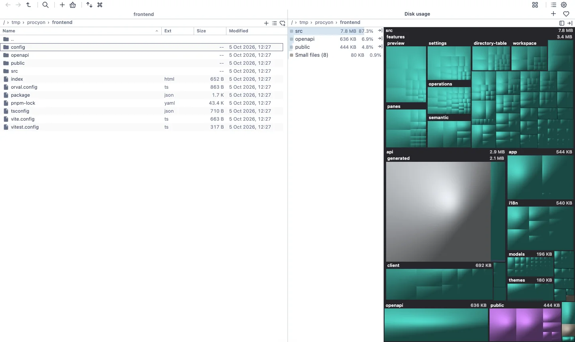The height and width of the screenshot is (342, 575).
Task: Select the Disk usage tab title
Action: point(417,14)
